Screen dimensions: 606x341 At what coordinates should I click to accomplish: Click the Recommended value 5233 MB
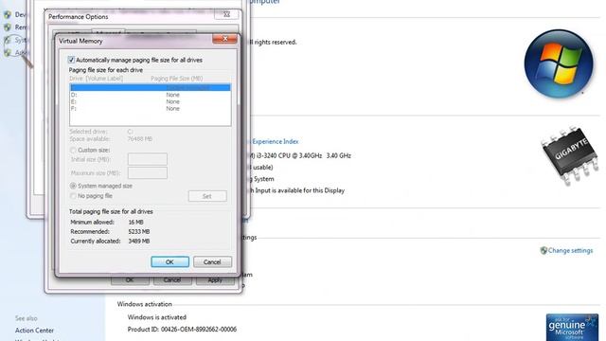coord(139,231)
